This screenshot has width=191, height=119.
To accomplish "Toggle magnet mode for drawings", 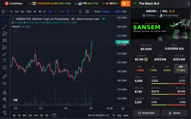I will [x=4, y=93].
